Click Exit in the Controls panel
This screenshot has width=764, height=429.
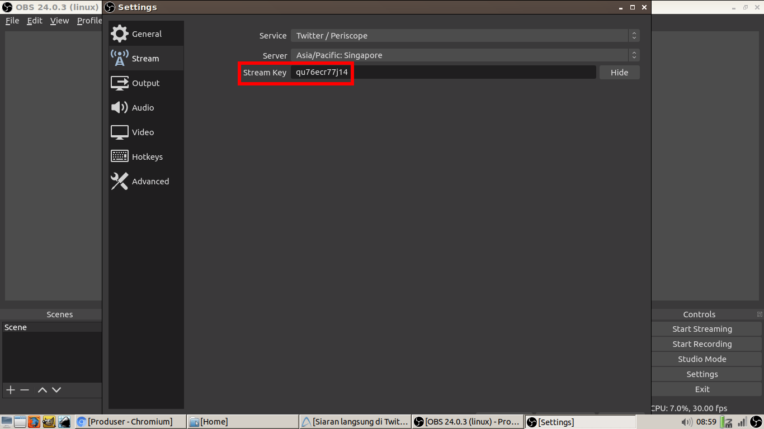(702, 389)
